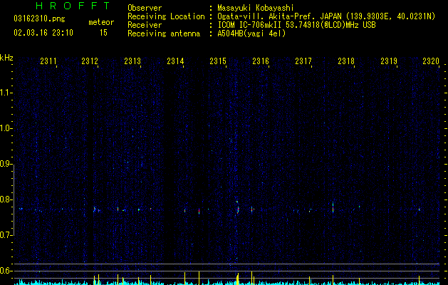Click the Observer label
448x285 pixels.
[x=145, y=8]
